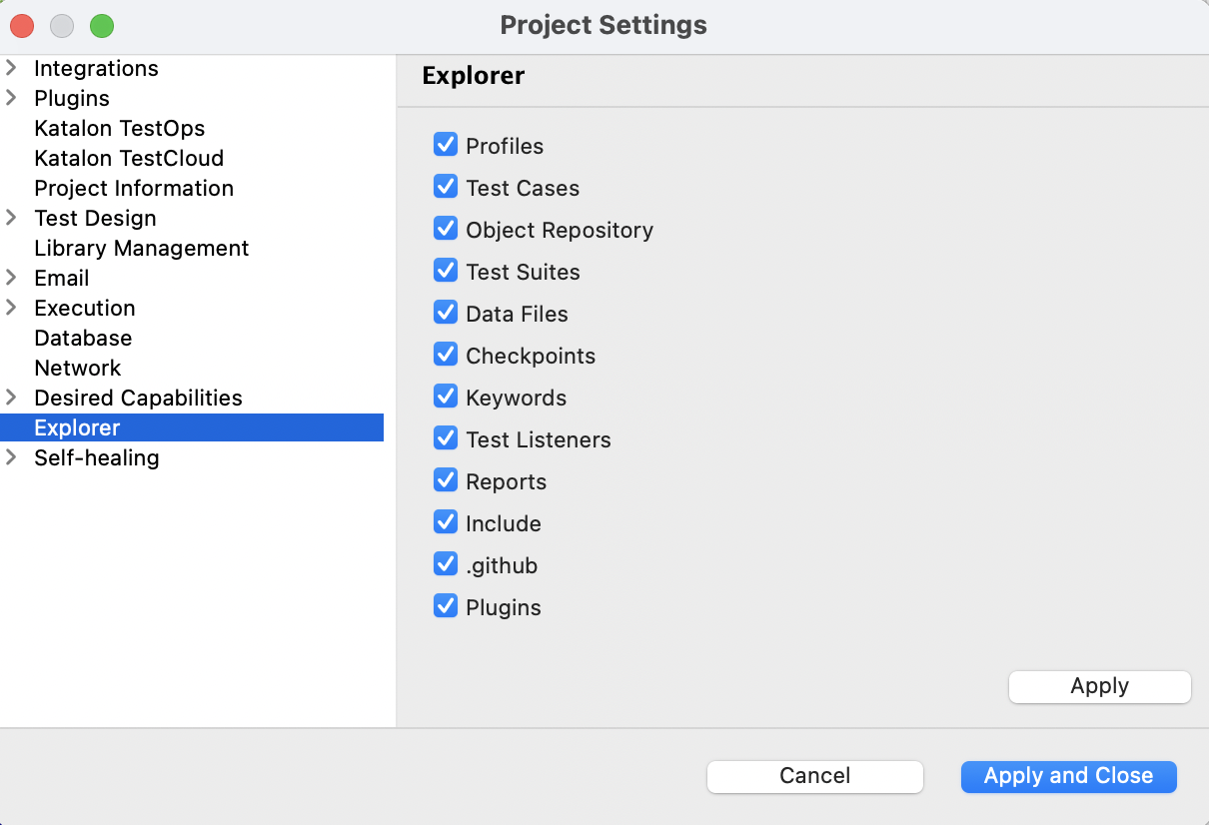Screen dimensions: 1209x825
Task: Expand the Self-healing chevron
Action: (12, 457)
